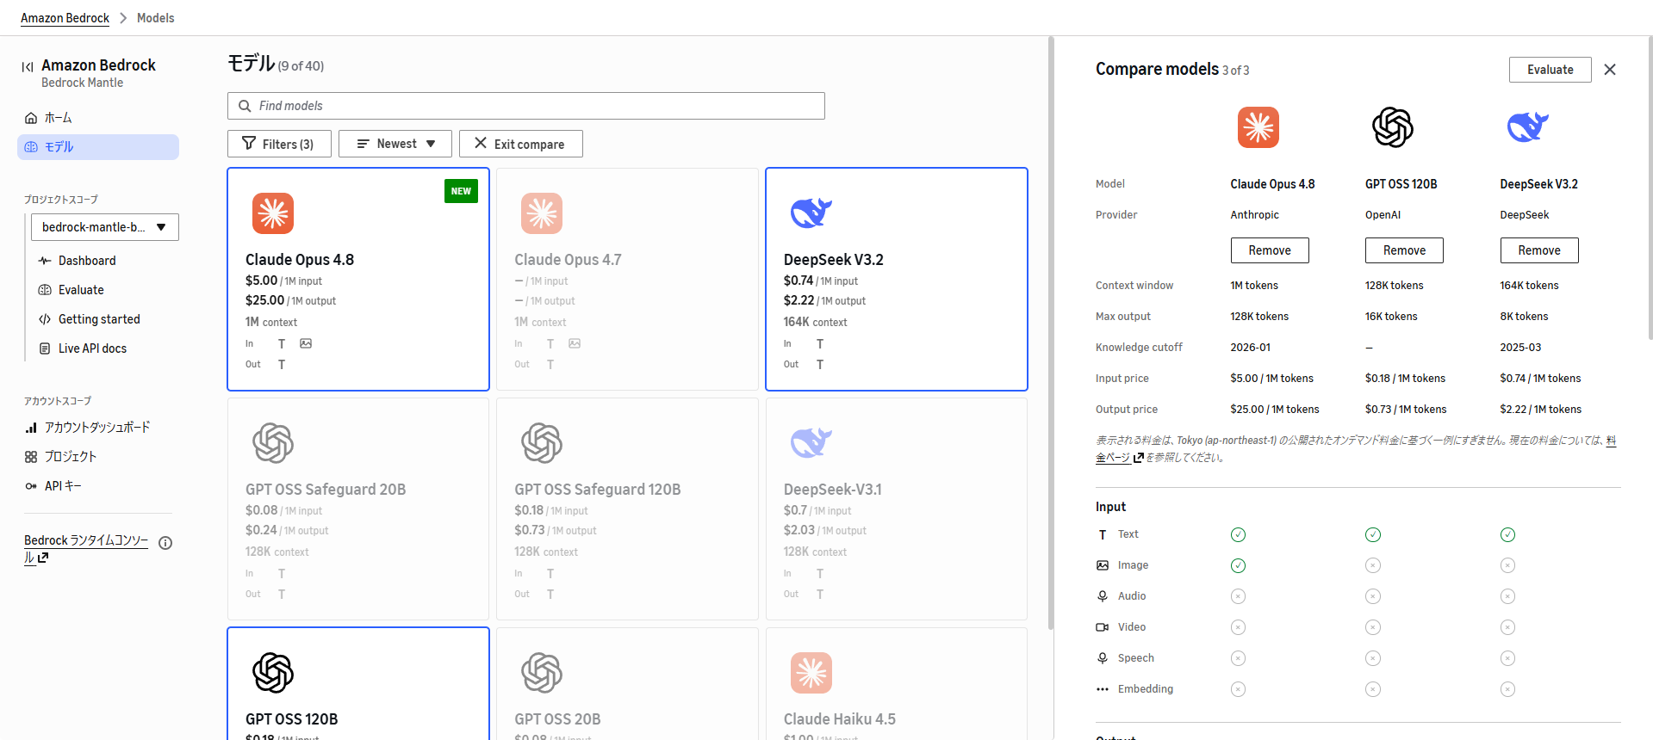
Task: Open the Filters (3) menu
Action: (x=279, y=144)
